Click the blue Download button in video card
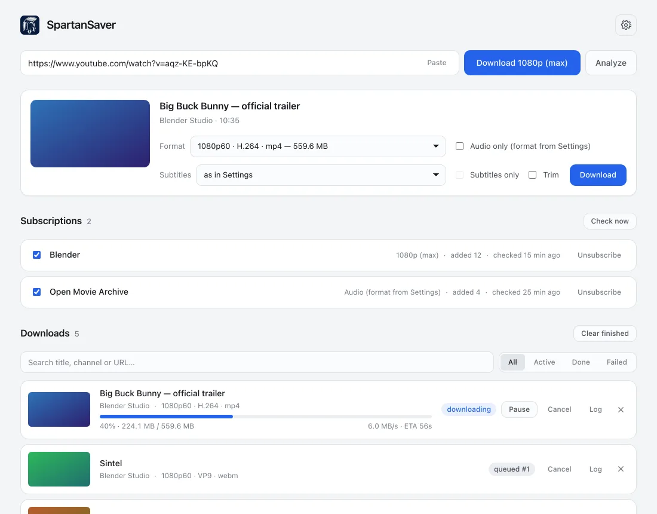The height and width of the screenshot is (514, 657). [x=598, y=175]
